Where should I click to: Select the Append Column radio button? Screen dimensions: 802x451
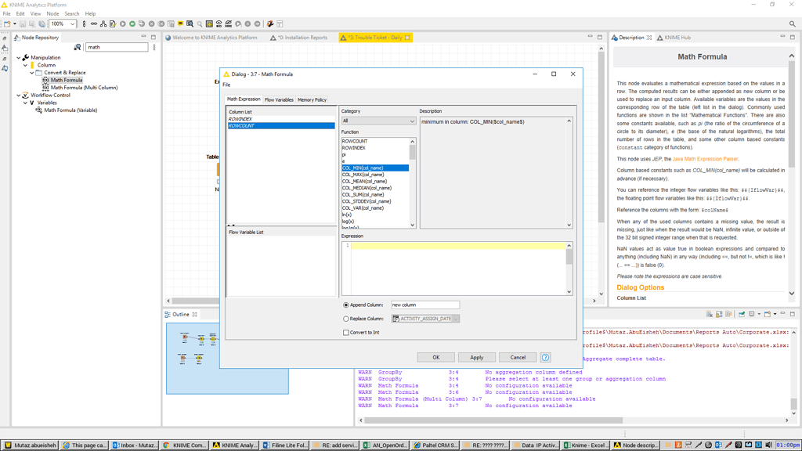coord(345,305)
